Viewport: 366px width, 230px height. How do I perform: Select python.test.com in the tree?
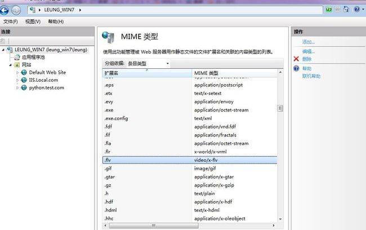(x=46, y=87)
